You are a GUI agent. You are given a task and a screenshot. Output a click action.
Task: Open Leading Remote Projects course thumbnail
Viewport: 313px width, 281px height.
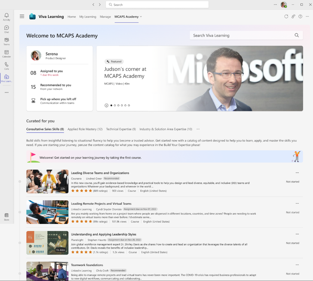click(x=47, y=212)
